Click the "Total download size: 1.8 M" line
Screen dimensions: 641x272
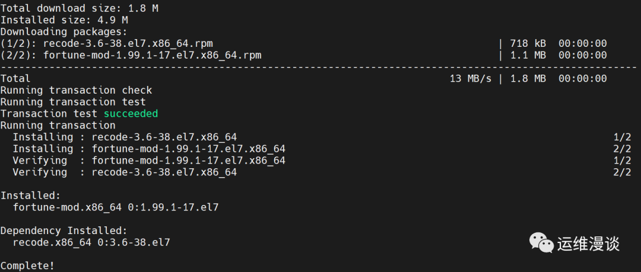point(79,8)
